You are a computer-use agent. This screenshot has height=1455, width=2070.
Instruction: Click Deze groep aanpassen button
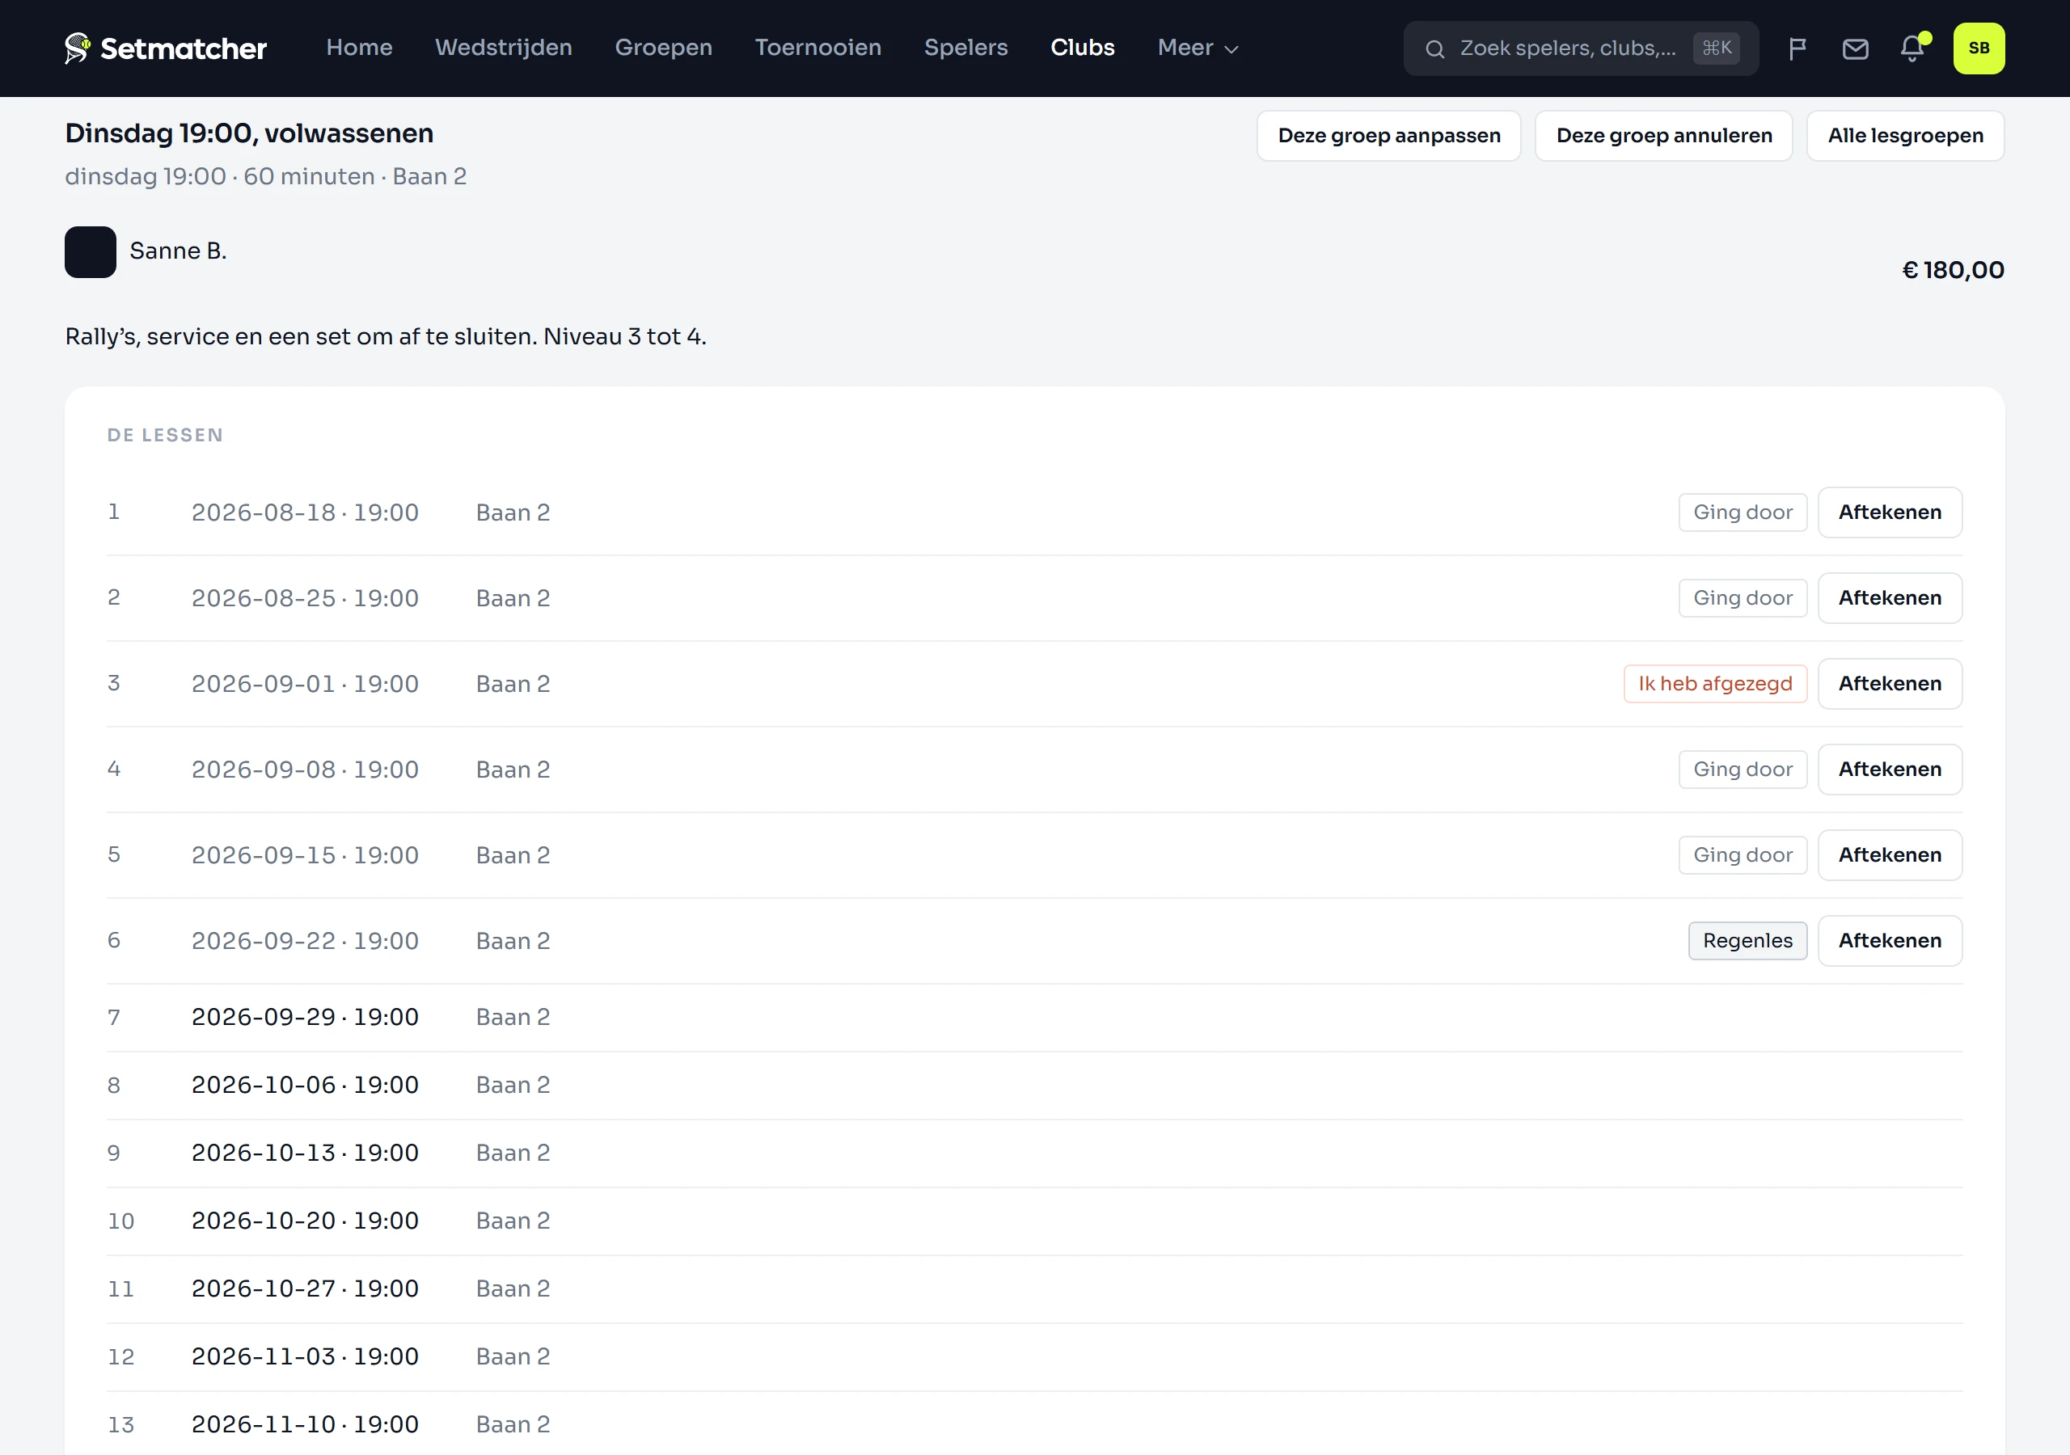pyautogui.click(x=1388, y=136)
